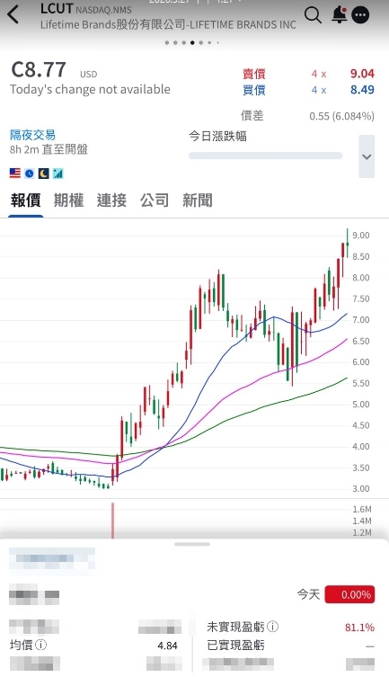Switch to the 報價 tab

pyautogui.click(x=25, y=200)
